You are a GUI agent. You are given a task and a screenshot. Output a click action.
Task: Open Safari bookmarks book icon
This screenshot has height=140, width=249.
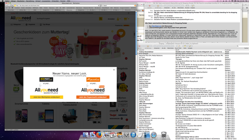click(x=10, y=8)
